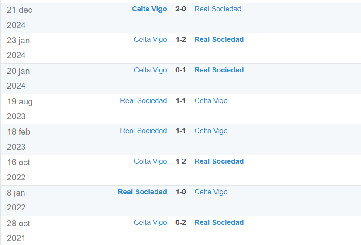Image resolution: width=361 pixels, height=245 pixels.
Task: Open Celta Vigo in the 20 jan 2024 match
Action: point(150,70)
